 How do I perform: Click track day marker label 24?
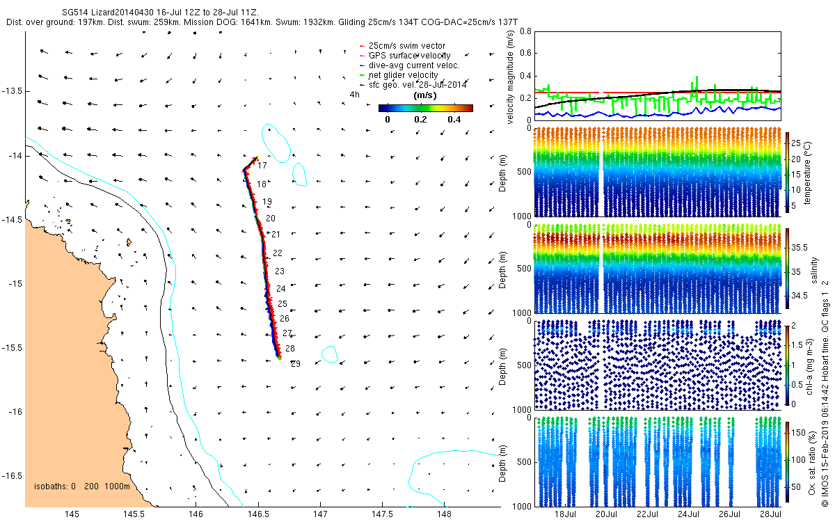[x=281, y=289]
